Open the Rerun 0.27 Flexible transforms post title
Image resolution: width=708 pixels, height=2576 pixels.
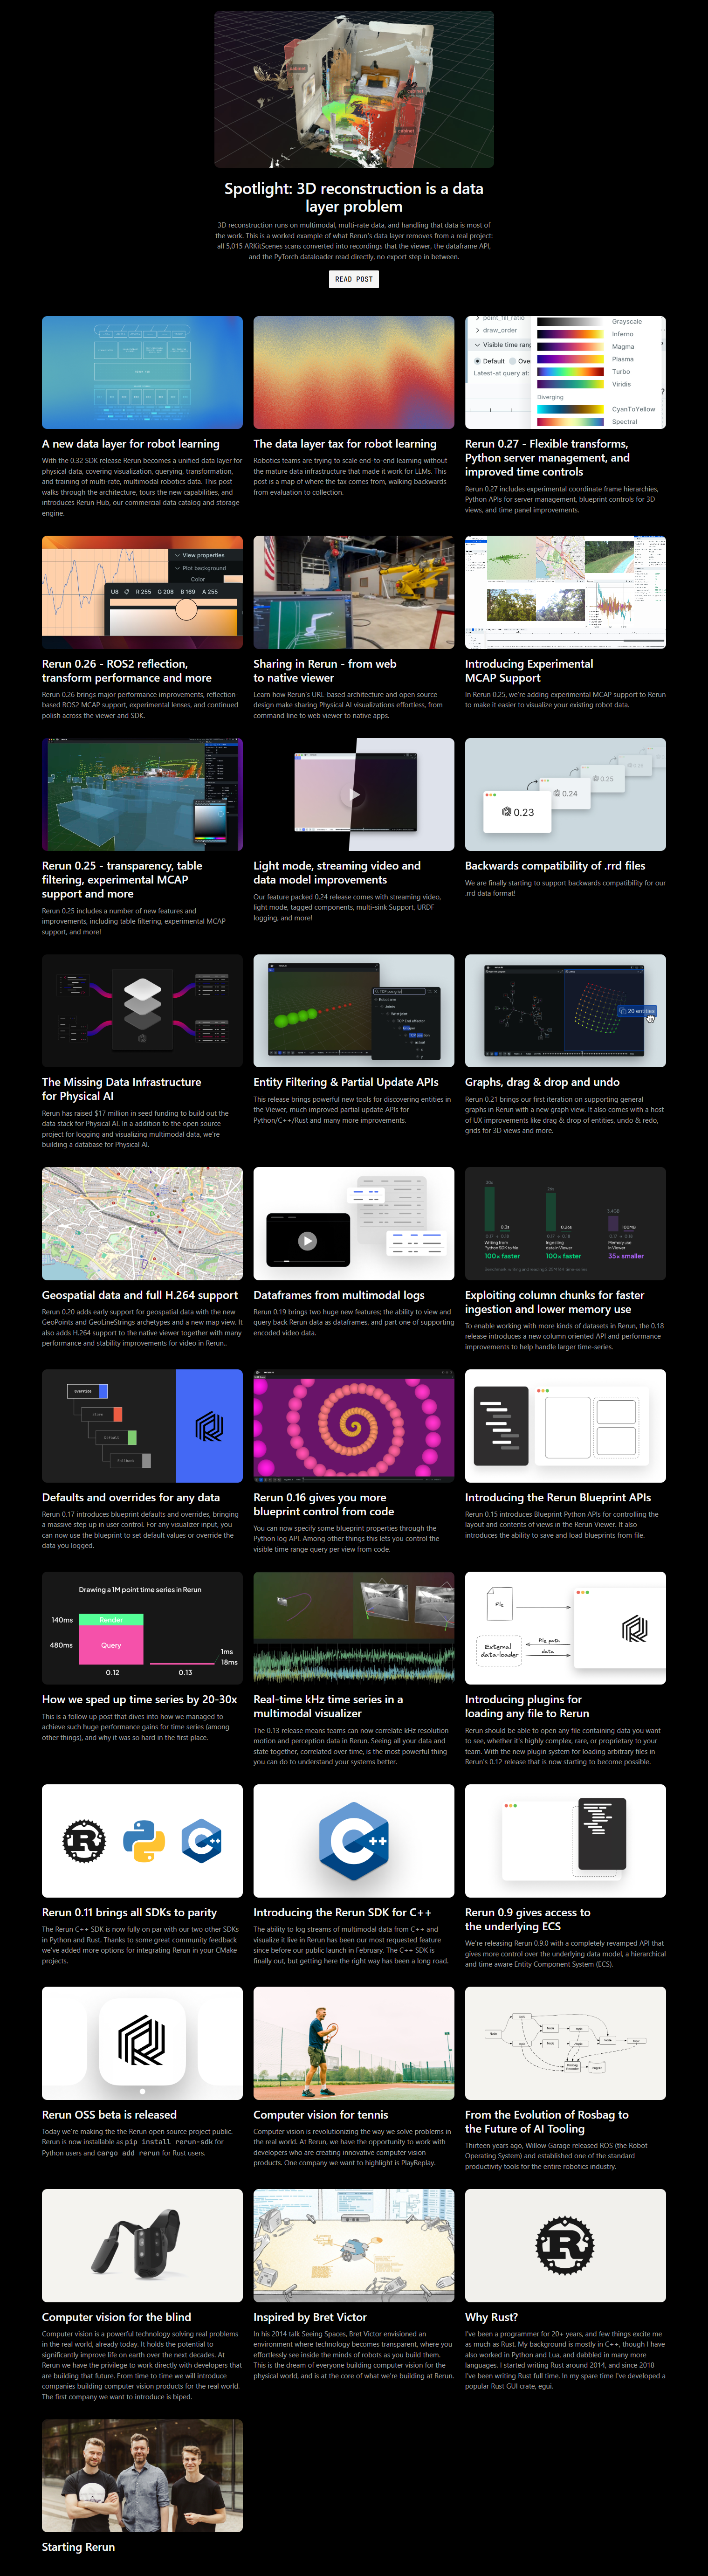tap(547, 458)
